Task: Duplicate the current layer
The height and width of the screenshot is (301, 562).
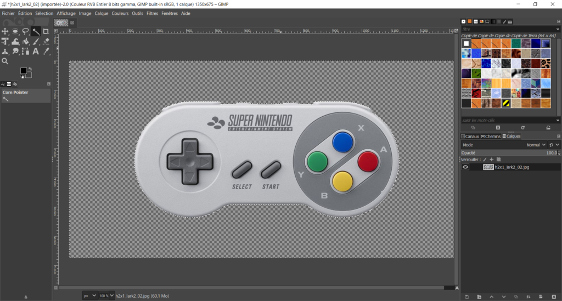Action: click(516, 297)
